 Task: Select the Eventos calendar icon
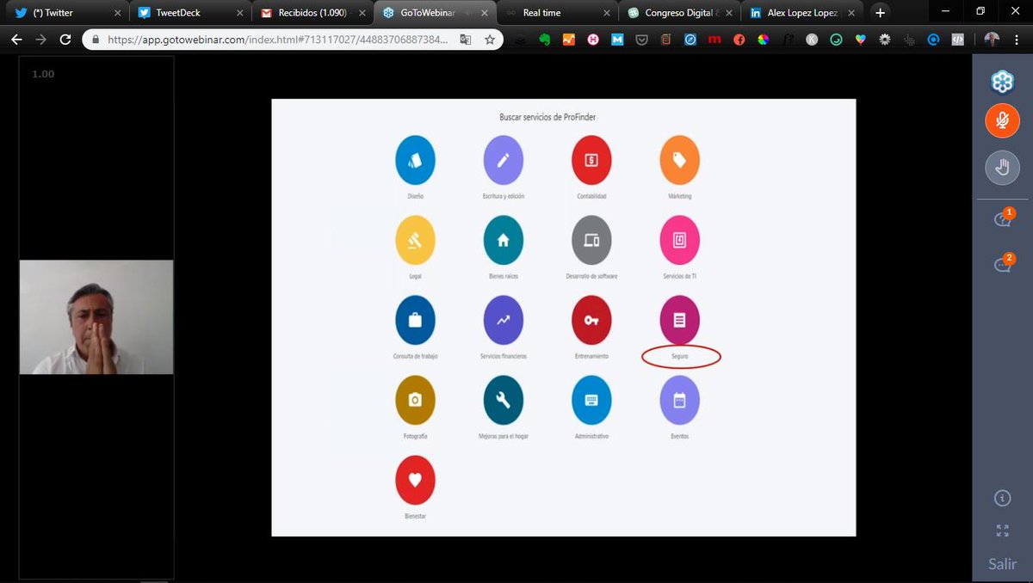point(679,400)
